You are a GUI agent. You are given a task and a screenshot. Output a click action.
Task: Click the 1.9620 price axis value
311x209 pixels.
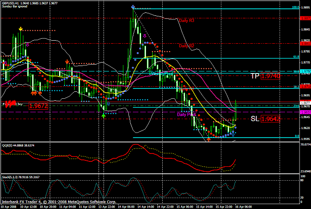[x=306, y=128]
